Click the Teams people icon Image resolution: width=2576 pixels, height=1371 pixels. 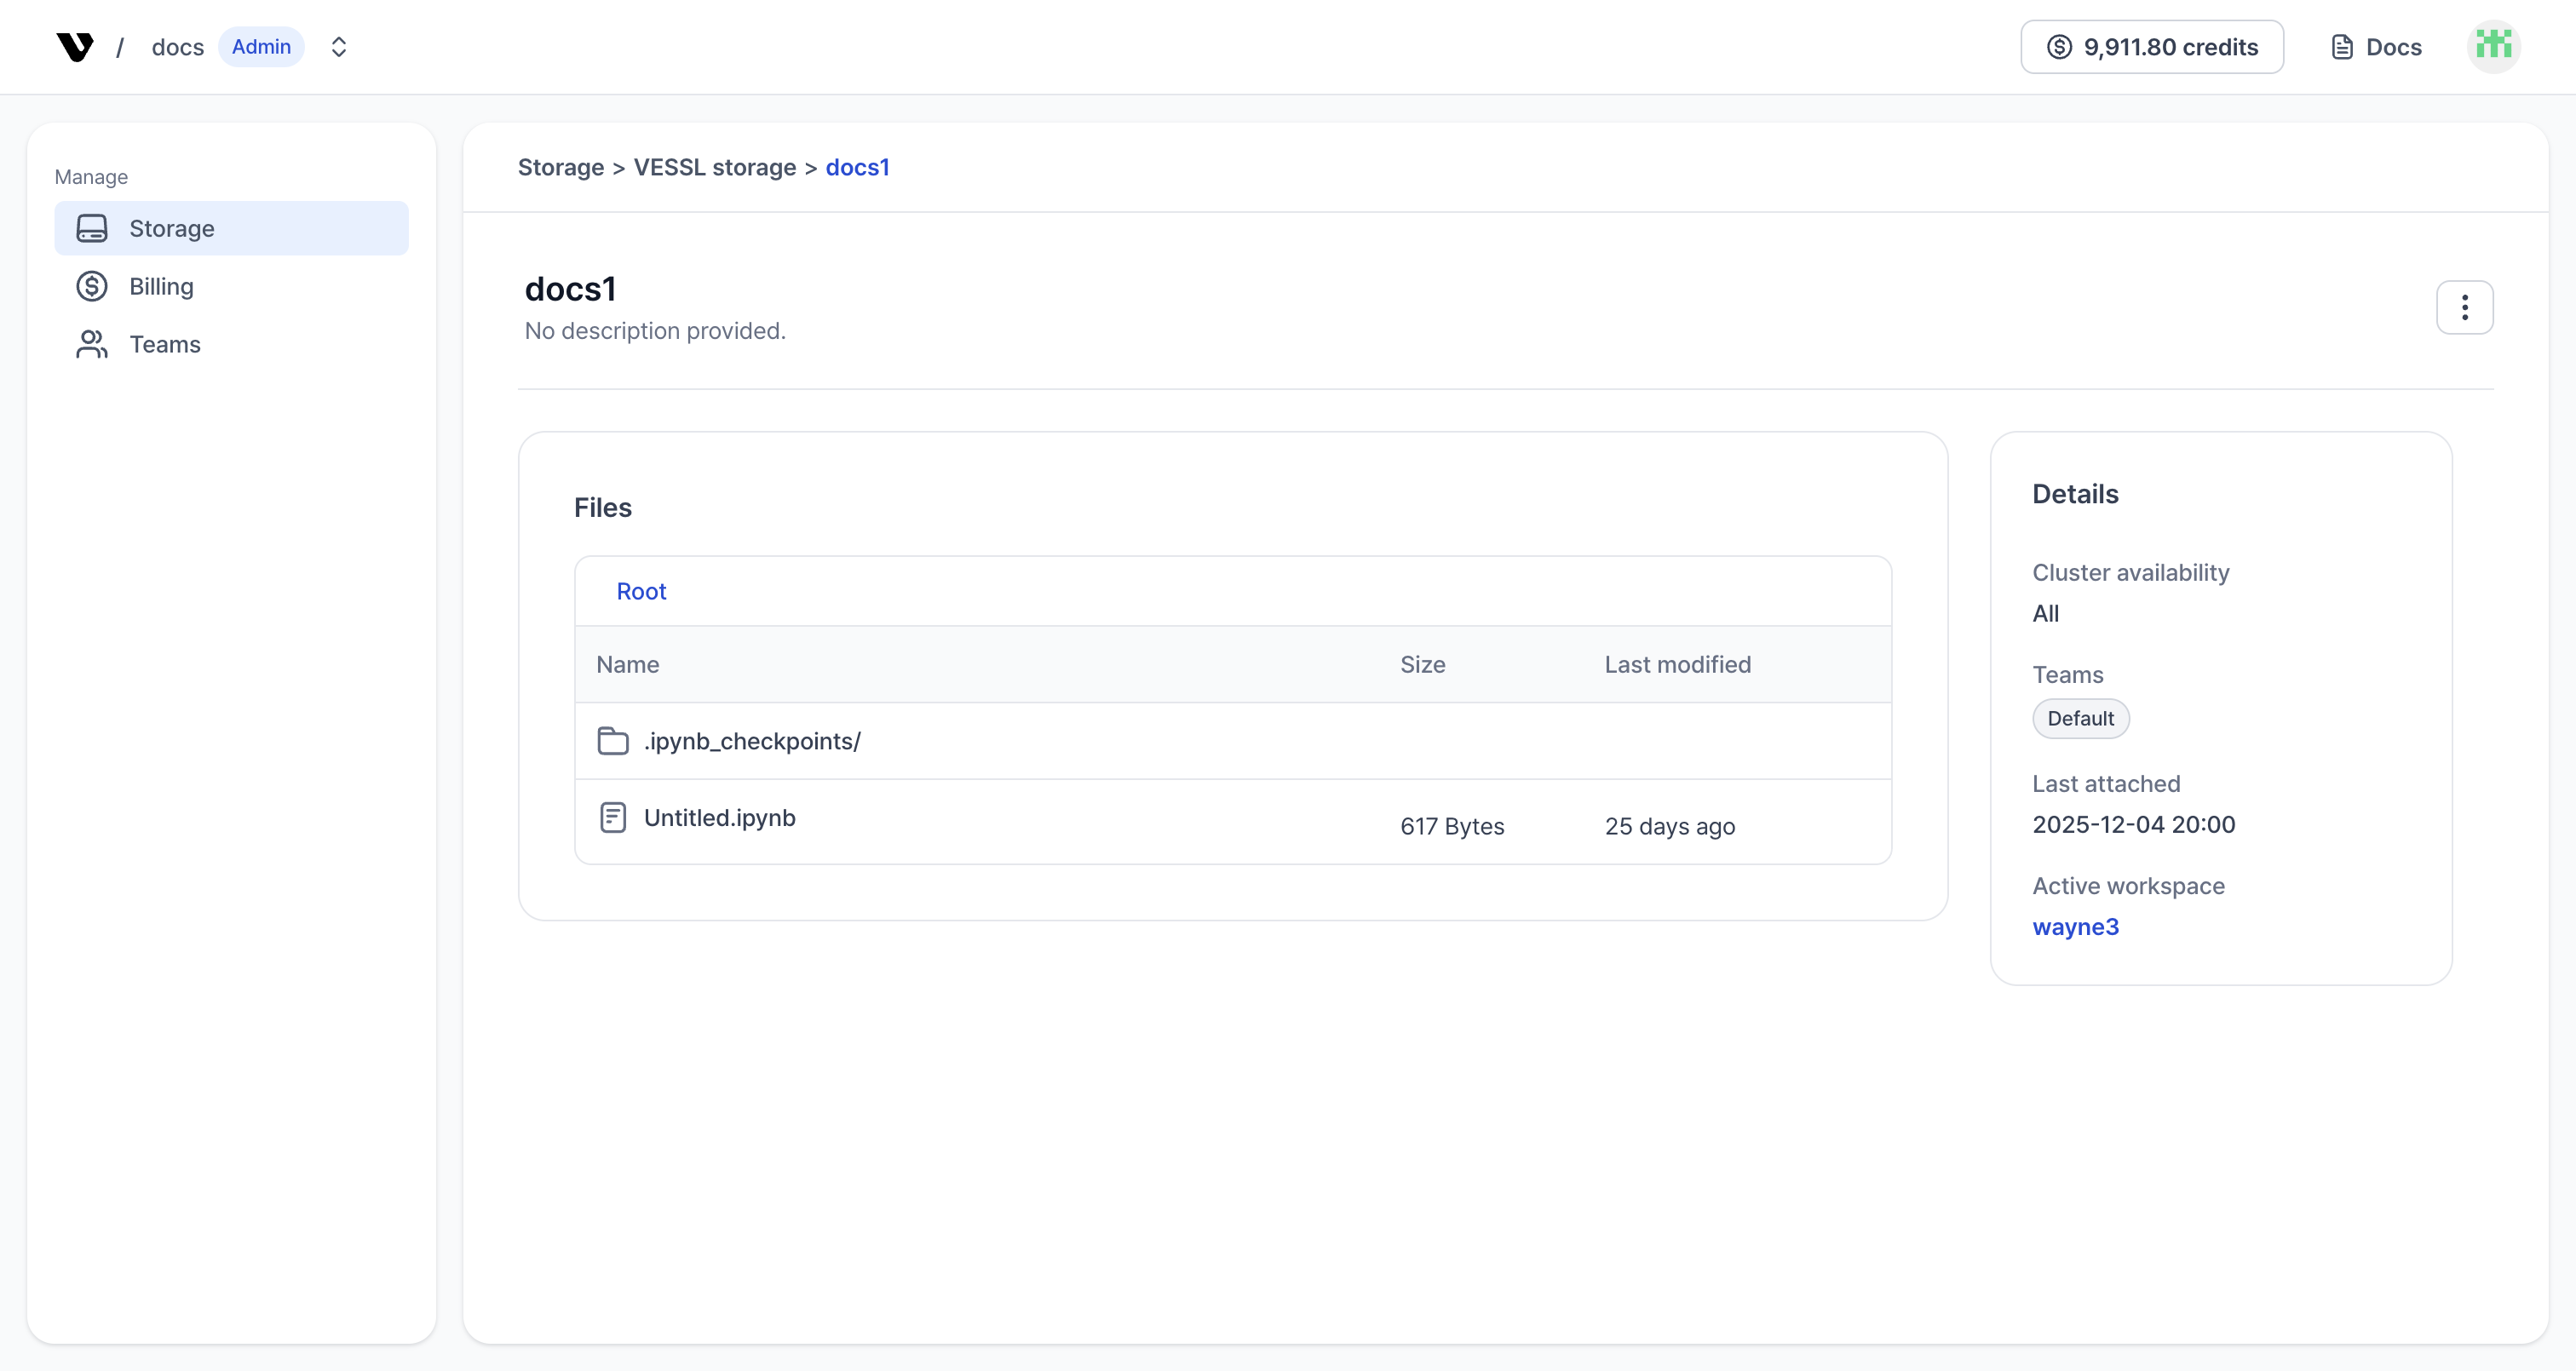pos(92,344)
